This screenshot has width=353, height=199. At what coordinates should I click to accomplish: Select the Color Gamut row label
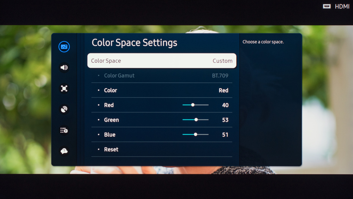click(x=119, y=76)
